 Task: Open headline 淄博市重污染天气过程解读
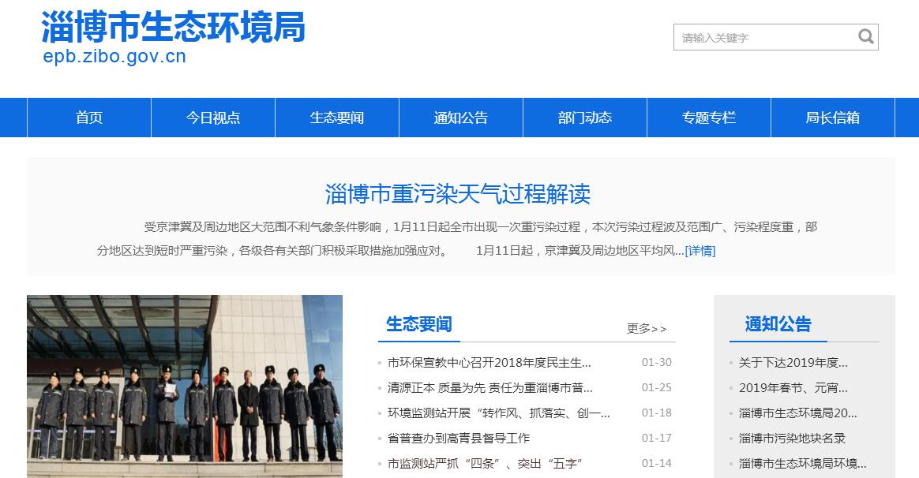458,193
